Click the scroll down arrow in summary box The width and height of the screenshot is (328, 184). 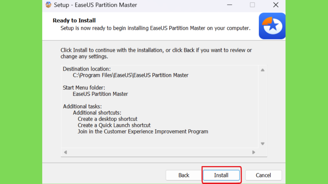(x=263, y=143)
